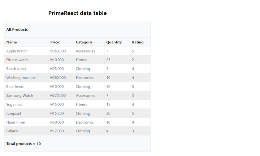The width and height of the screenshot is (260, 156).
Task: Click the Pallazo product name
Action: pyautogui.click(x=12, y=131)
